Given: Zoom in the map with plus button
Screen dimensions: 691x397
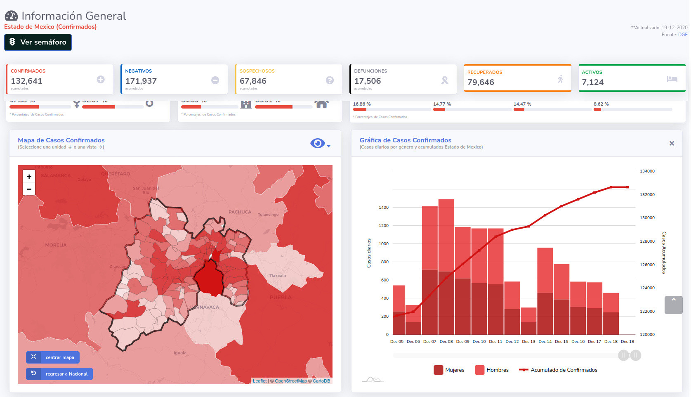Looking at the screenshot, I should (x=29, y=176).
